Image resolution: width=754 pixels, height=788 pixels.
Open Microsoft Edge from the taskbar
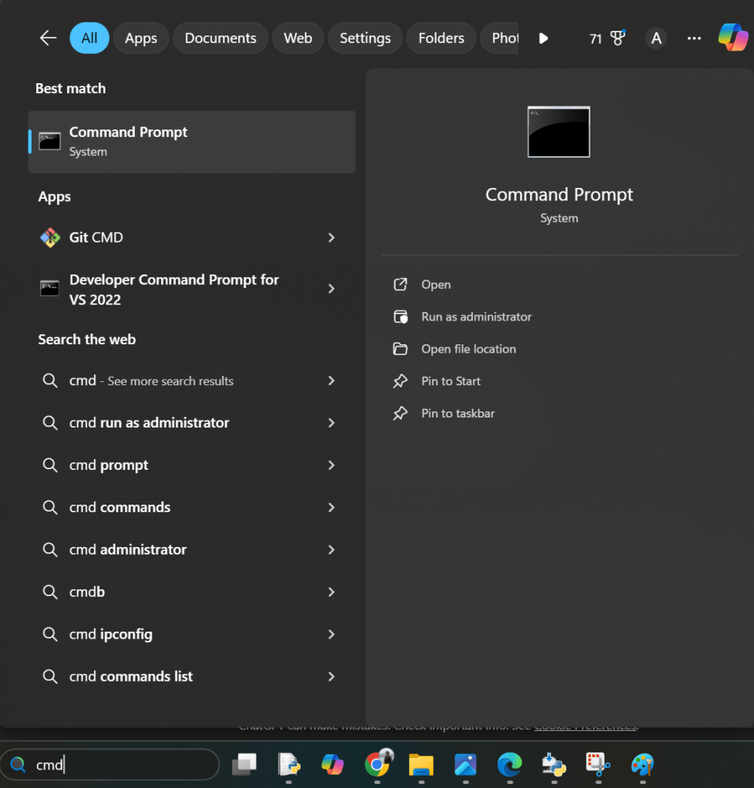pyautogui.click(x=509, y=764)
